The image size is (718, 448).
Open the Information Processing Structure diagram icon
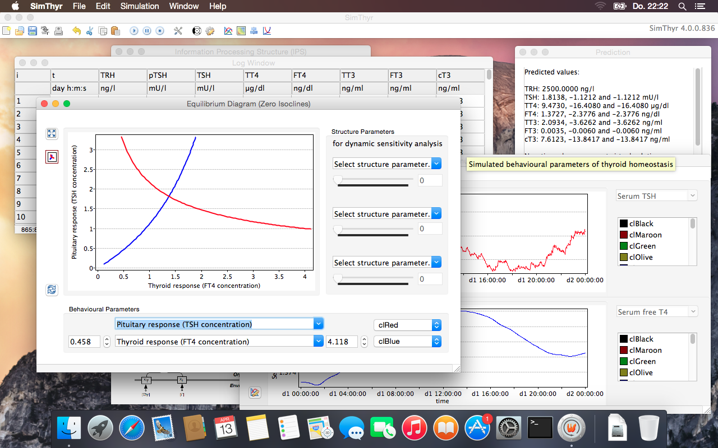point(254,31)
